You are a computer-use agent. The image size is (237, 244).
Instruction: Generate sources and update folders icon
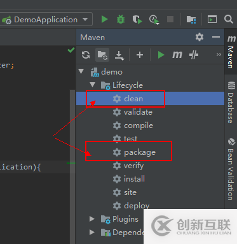[x=102, y=55]
